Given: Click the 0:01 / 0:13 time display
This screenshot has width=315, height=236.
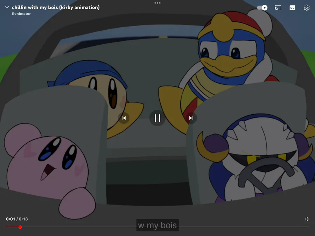Looking at the screenshot, I should (17, 219).
